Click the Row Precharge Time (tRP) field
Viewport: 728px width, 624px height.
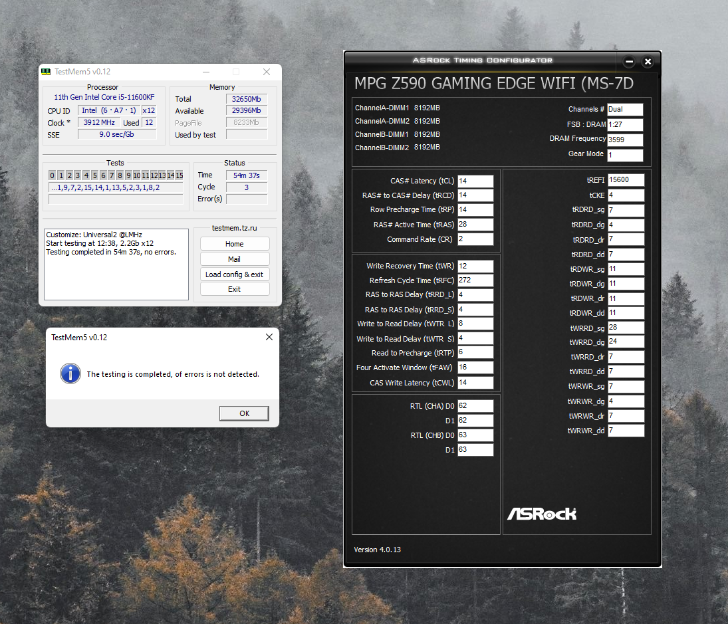click(x=475, y=210)
